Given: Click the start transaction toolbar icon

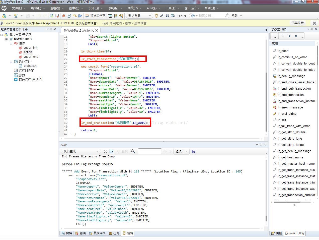Looking at the screenshot, I should [x=115, y=16].
